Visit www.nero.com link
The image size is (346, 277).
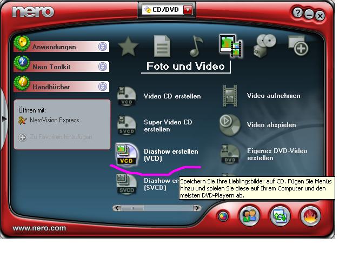[x=39, y=228]
